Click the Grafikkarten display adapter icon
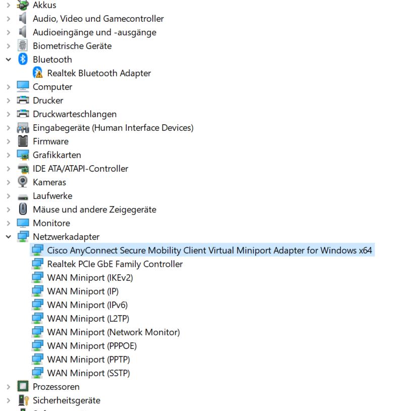Viewport: 411px width, 411px height. pos(23,155)
